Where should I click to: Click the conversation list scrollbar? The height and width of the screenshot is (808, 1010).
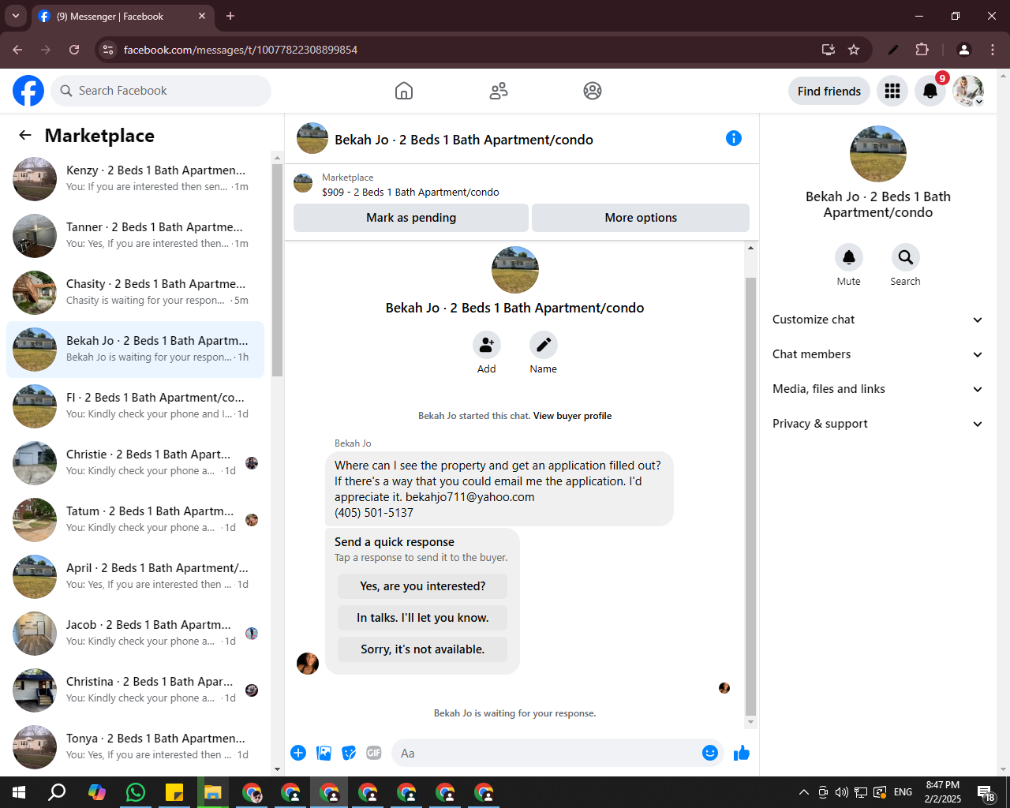click(x=277, y=270)
